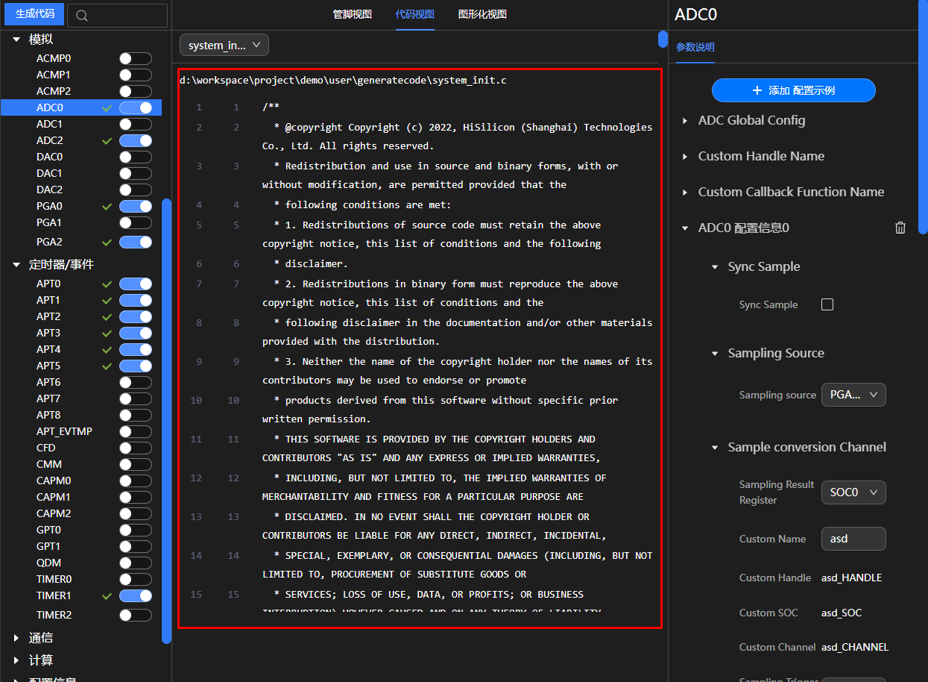Click the green checkmark beside TIMER1
The image size is (928, 682).
[107, 596]
